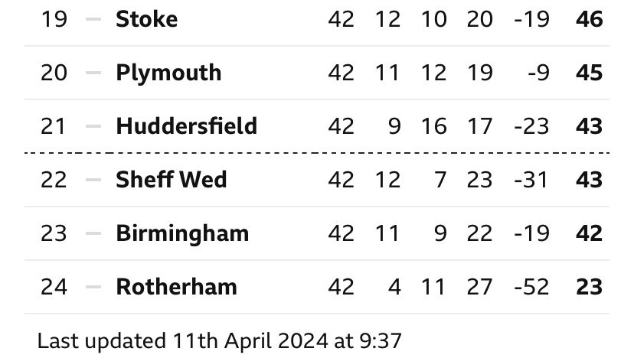
Task: Click the no-movement dash icon beside Huddersfield
Action: coord(93,126)
